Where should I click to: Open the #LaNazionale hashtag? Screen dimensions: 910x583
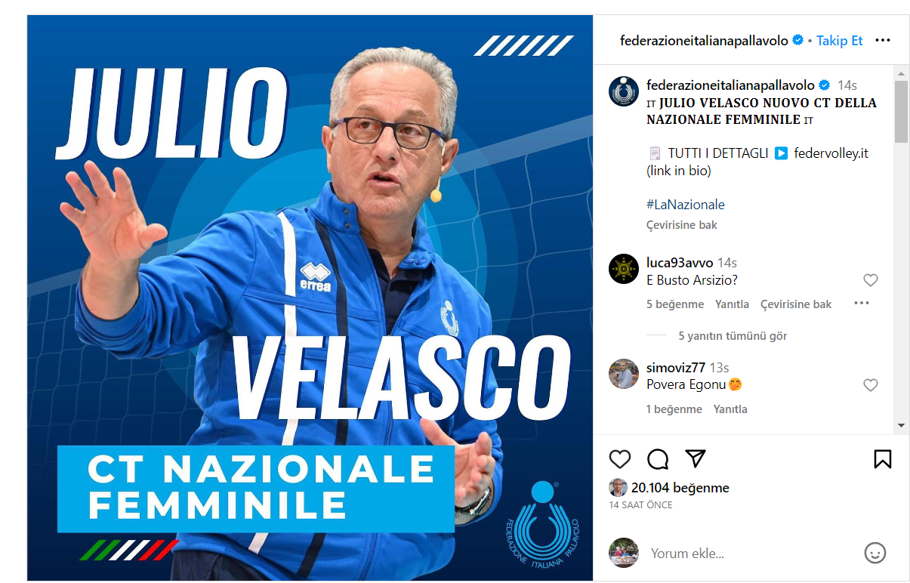point(686,205)
